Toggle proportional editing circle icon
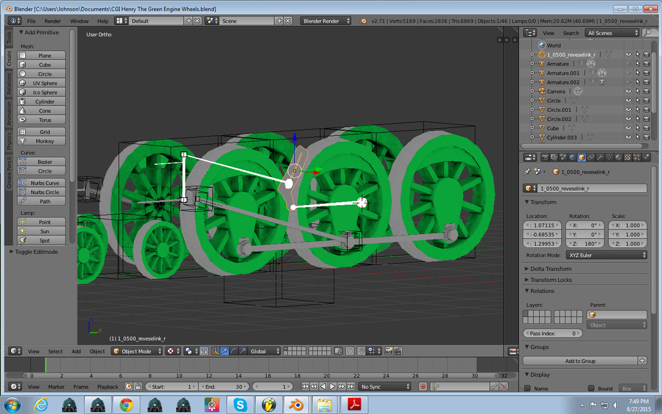The height and width of the screenshot is (414, 662). coord(350,351)
